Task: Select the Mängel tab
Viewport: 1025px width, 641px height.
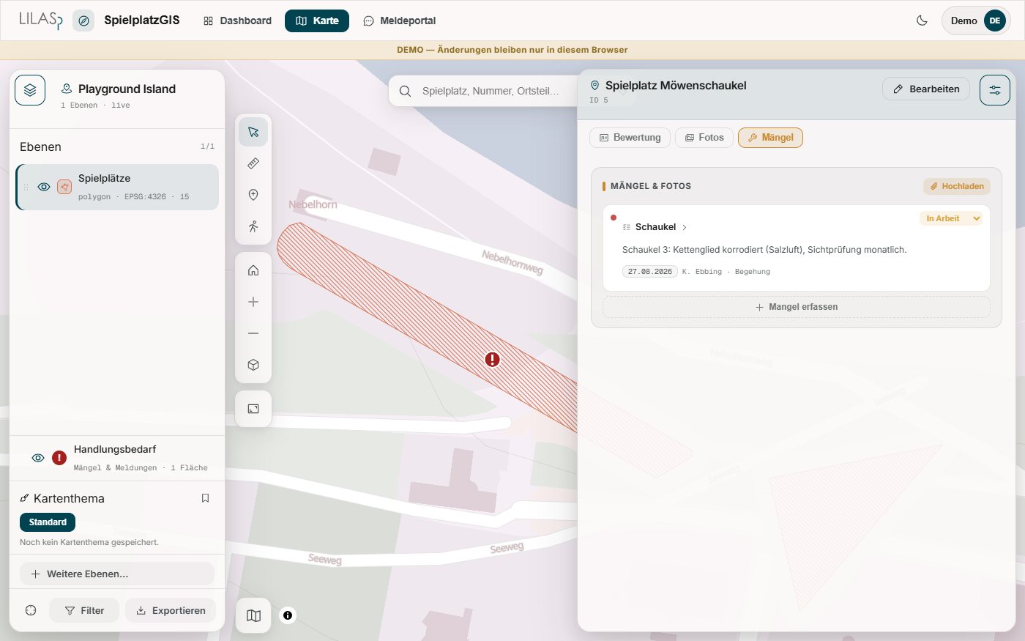Action: tap(770, 137)
